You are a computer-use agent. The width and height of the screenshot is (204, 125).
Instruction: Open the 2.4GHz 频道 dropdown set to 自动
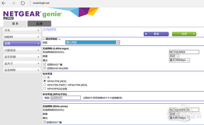click(x=174, y=56)
